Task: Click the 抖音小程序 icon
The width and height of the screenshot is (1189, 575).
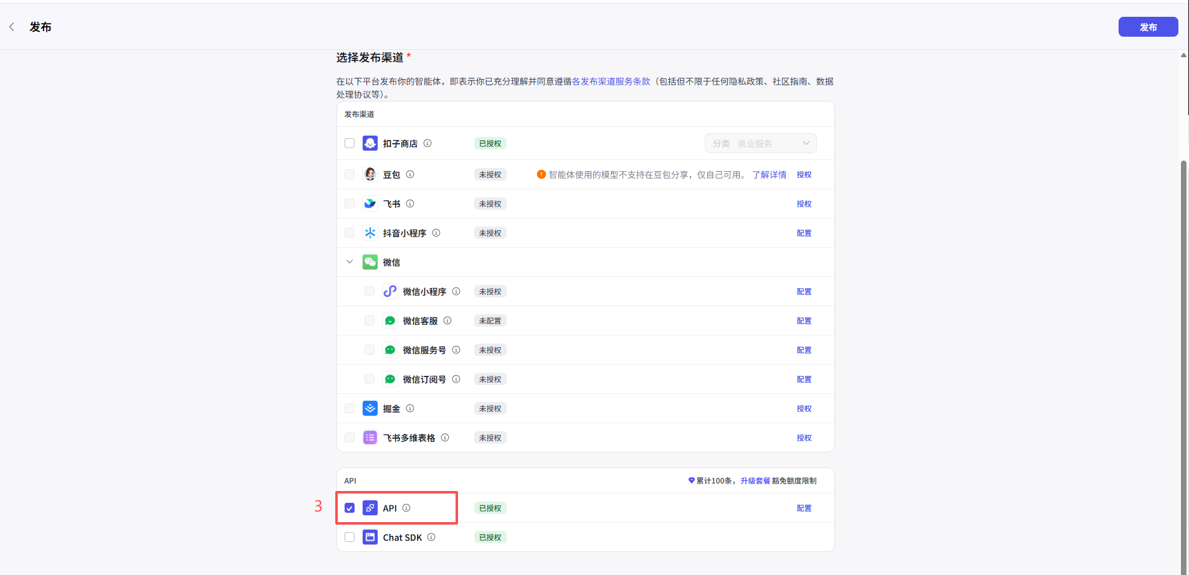Action: (370, 233)
